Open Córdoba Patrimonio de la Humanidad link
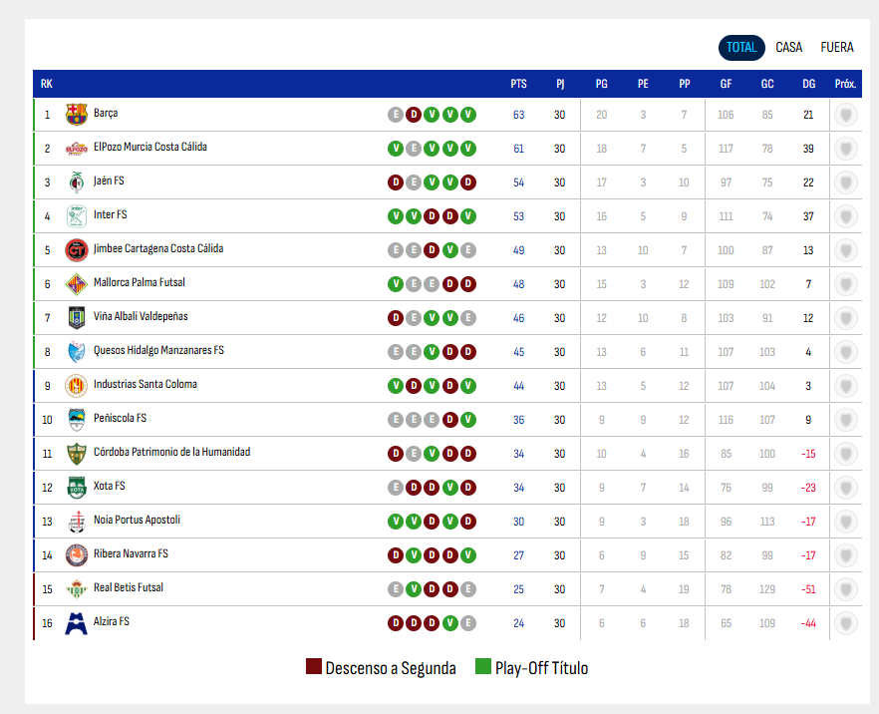The width and height of the screenshot is (879, 714). click(171, 452)
